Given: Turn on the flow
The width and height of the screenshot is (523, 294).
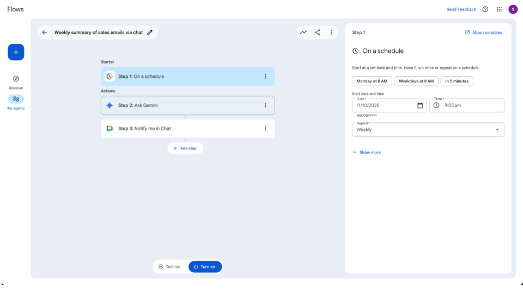Looking at the screenshot, I should [x=205, y=267].
